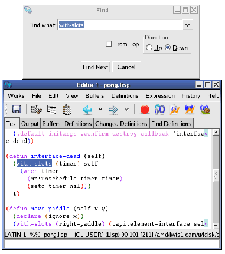The image size is (225, 254).
Task: Open the Expression menu
Action: tap(160, 96)
